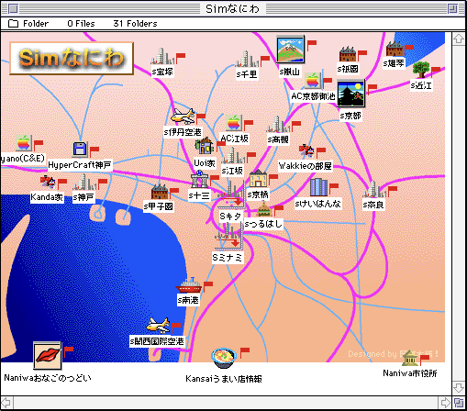Click the window zoom box
Image resolution: width=467 pixels, height=411 pixels.
[452, 8]
